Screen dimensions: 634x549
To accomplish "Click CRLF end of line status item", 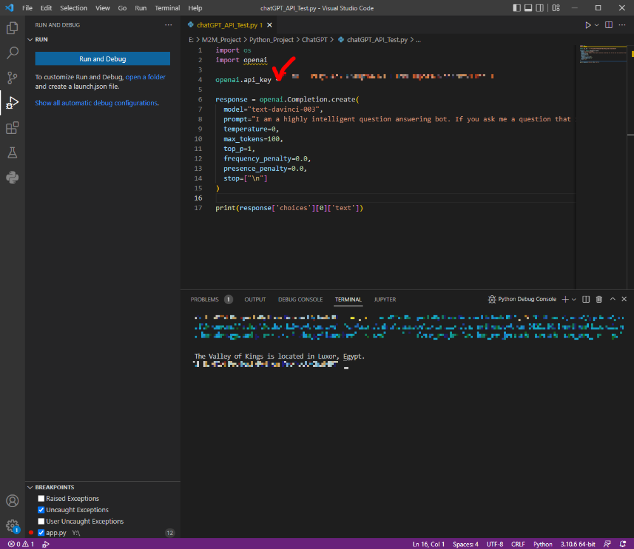I will pyautogui.click(x=518, y=544).
